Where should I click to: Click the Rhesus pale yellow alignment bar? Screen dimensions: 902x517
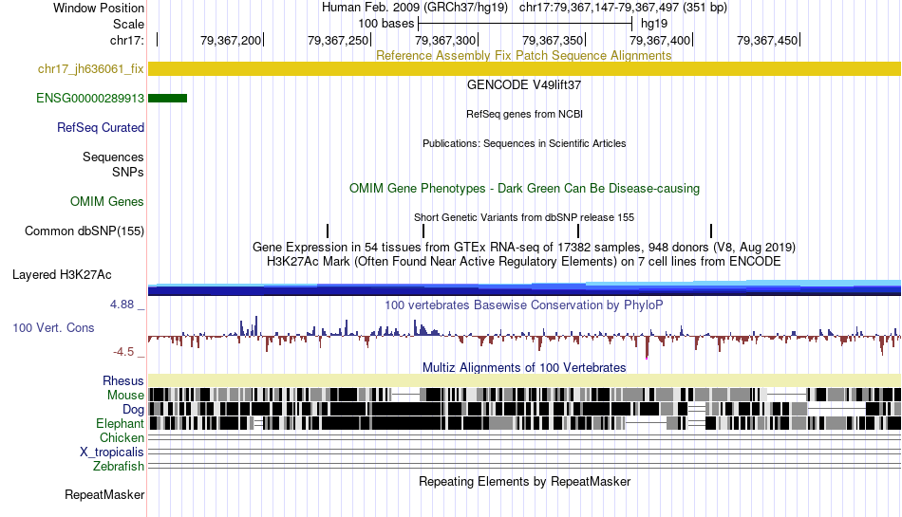[524, 380]
